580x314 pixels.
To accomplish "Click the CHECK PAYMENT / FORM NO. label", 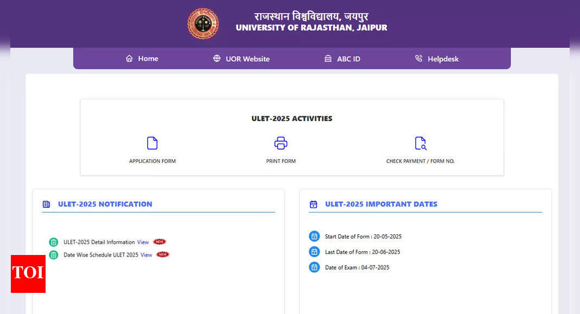I will pyautogui.click(x=420, y=161).
